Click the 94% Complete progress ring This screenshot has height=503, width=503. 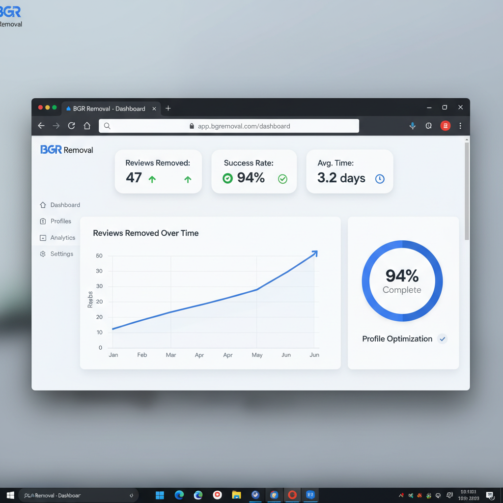402,281
